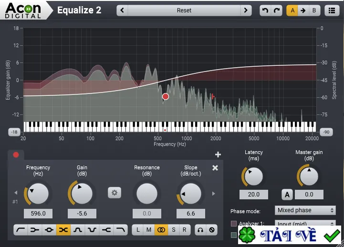This screenshot has width=344, height=247.
Task: Toggle the band bypass button
Action: pyautogui.click(x=212, y=230)
